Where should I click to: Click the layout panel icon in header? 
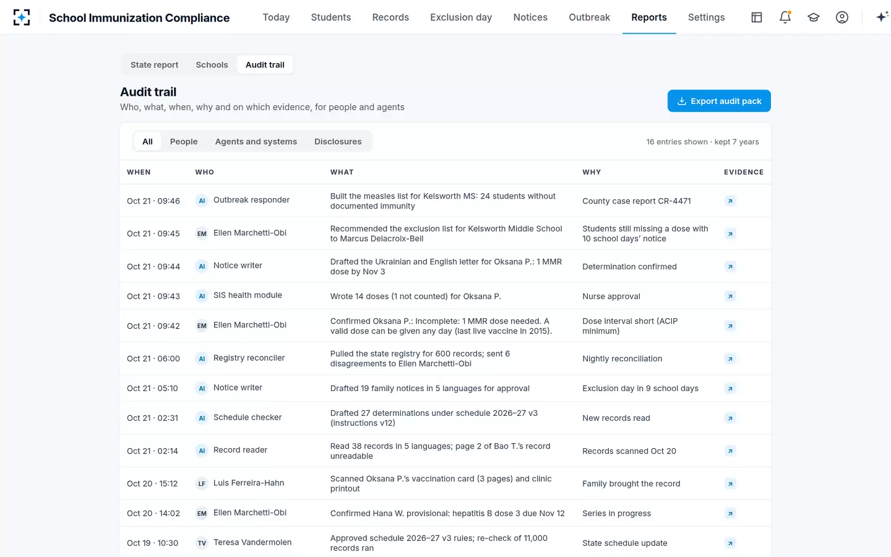(757, 17)
